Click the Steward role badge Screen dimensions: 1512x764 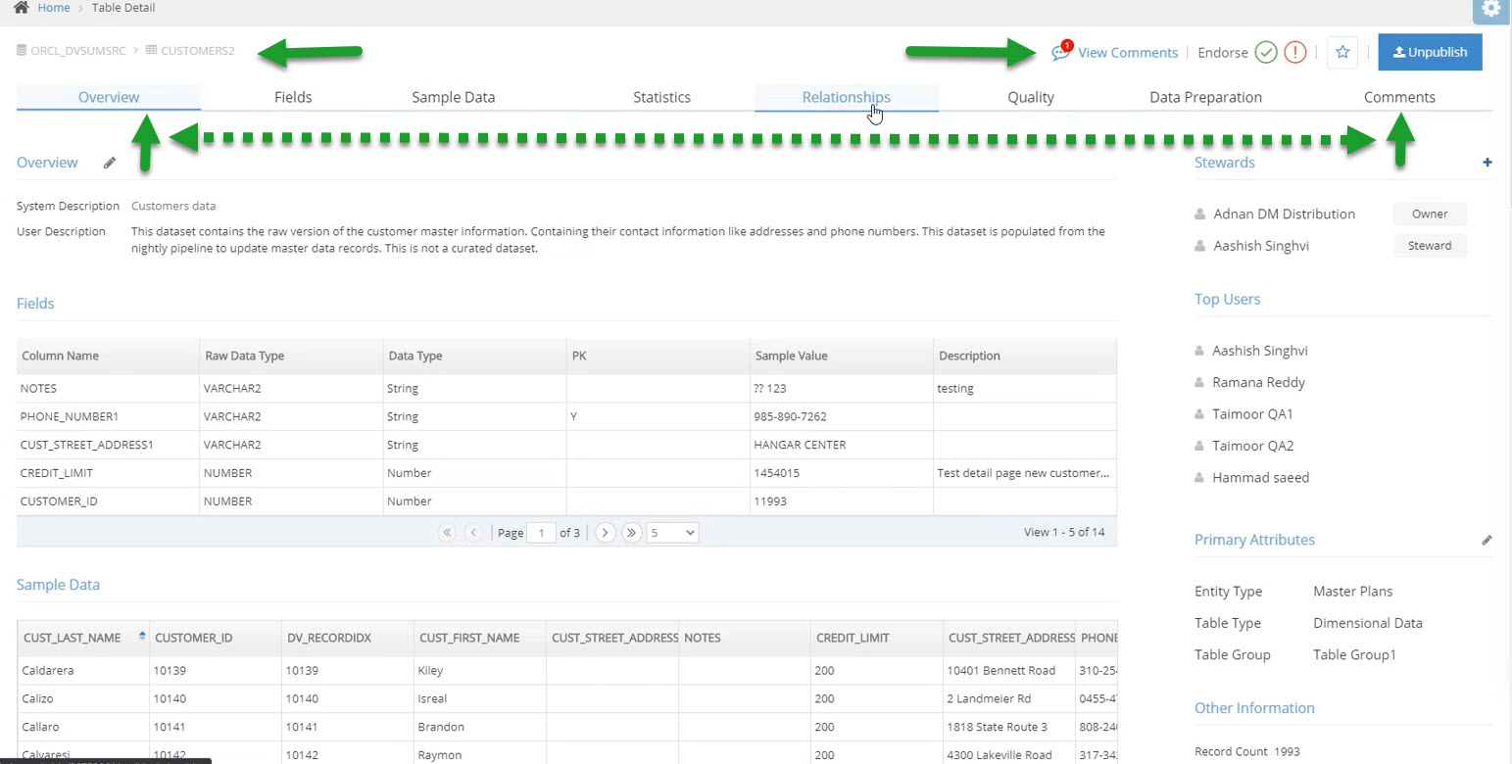1430,246
